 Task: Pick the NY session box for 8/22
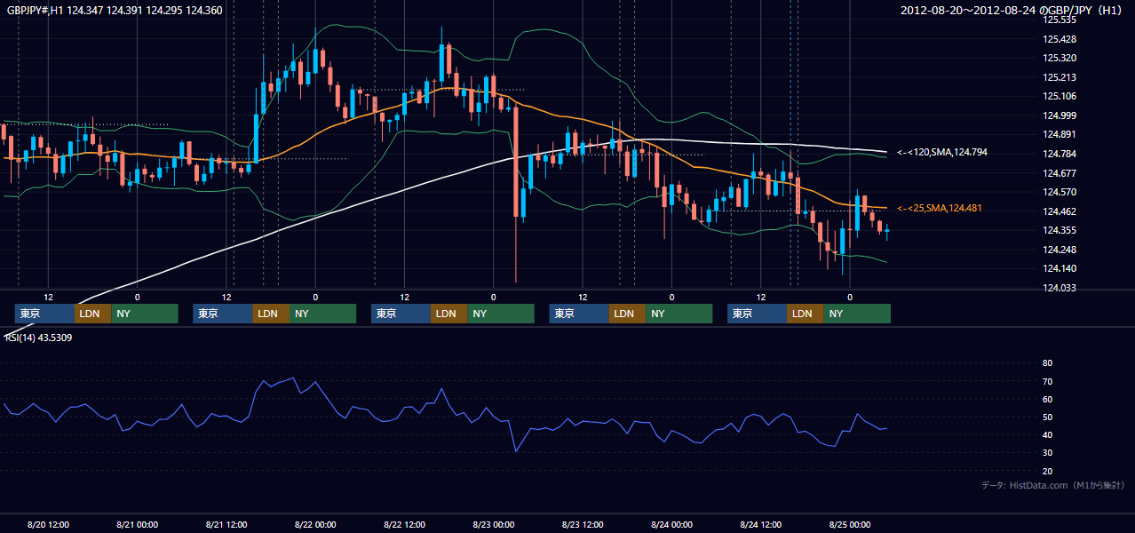tap(501, 314)
